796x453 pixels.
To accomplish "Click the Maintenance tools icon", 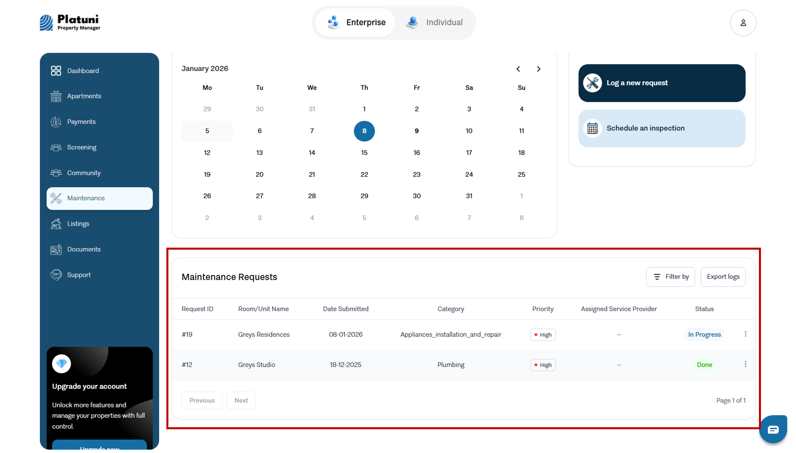I will point(56,198).
